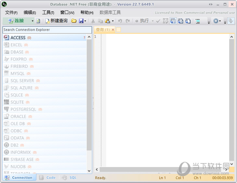
Task: Click editor horizontal scrollbar left arrow
Action: click(x=97, y=170)
